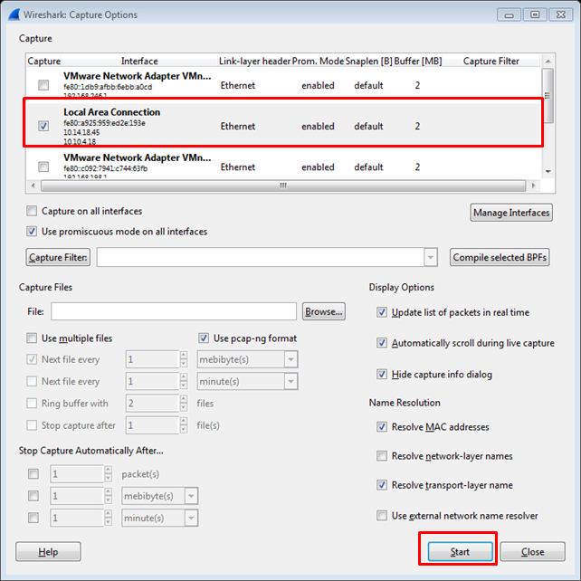Increment the stop-after mebibyte(s) stepper
The image size is (581, 581).
tap(108, 491)
